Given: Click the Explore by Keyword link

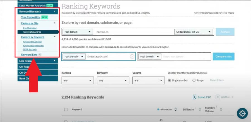Looking at the screenshot, I should [x=33, y=37].
